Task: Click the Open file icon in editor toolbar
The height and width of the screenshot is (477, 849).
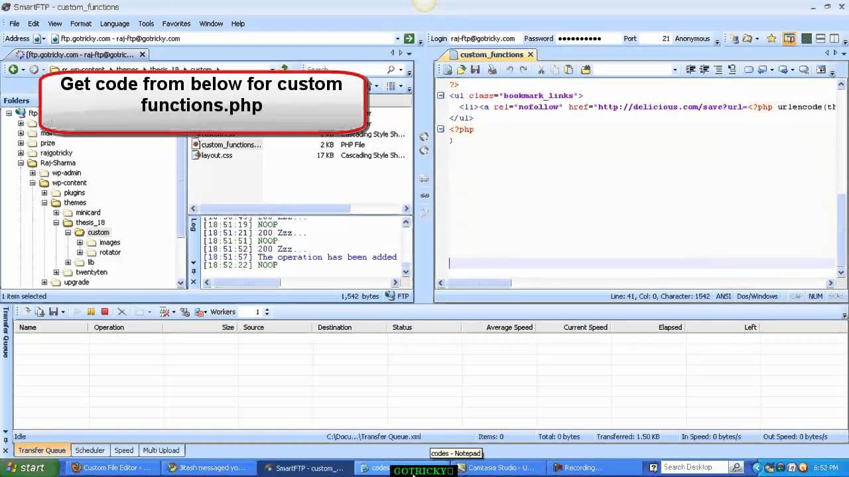Action: point(462,70)
